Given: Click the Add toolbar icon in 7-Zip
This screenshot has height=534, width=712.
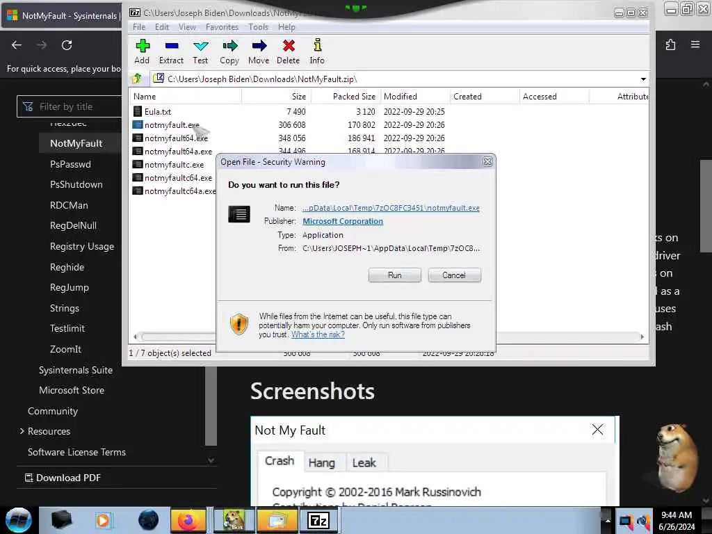Looking at the screenshot, I should [143, 46].
